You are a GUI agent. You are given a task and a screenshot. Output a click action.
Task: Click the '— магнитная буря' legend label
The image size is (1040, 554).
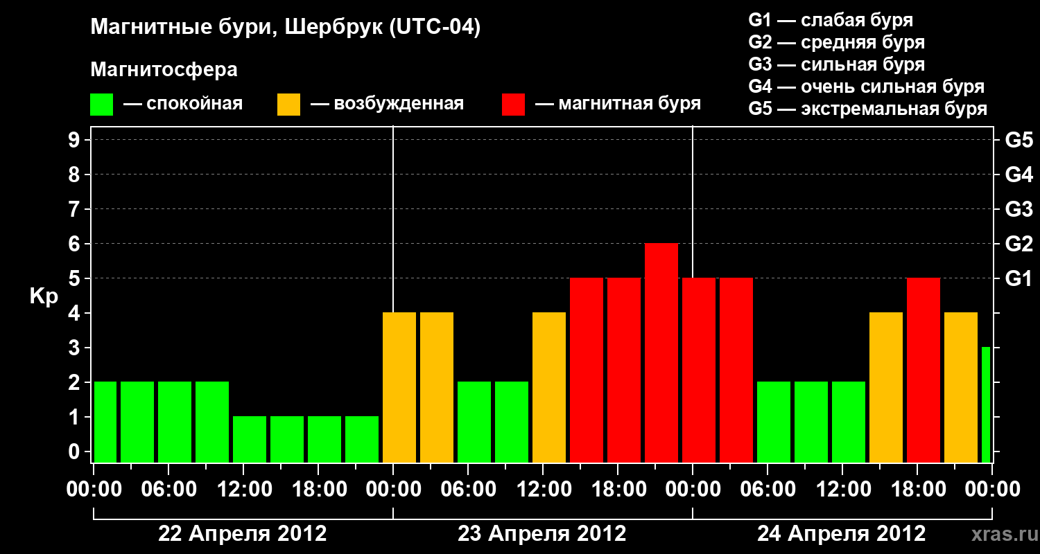click(x=618, y=105)
